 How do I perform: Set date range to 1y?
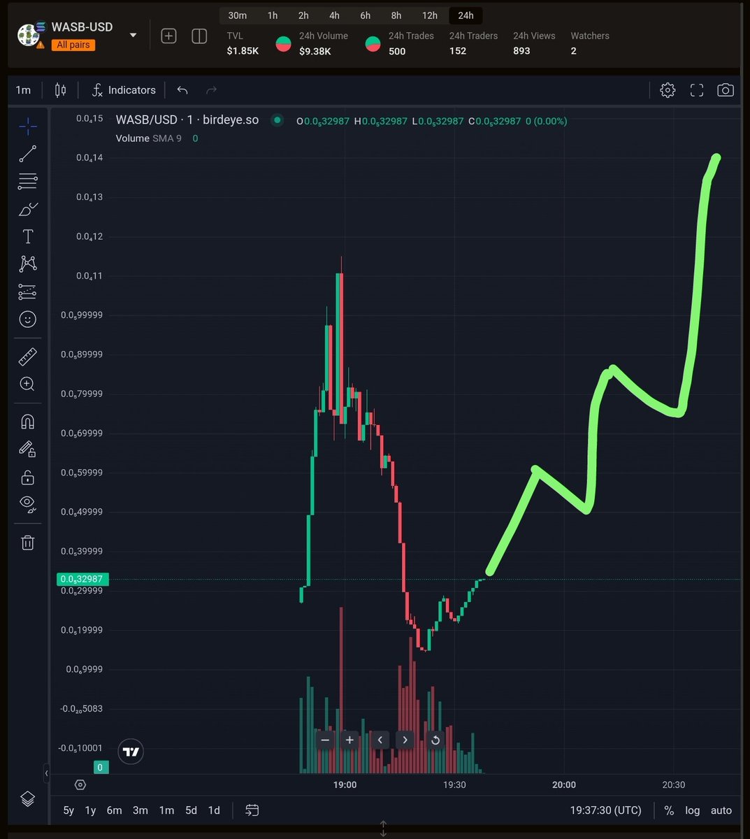click(x=90, y=810)
